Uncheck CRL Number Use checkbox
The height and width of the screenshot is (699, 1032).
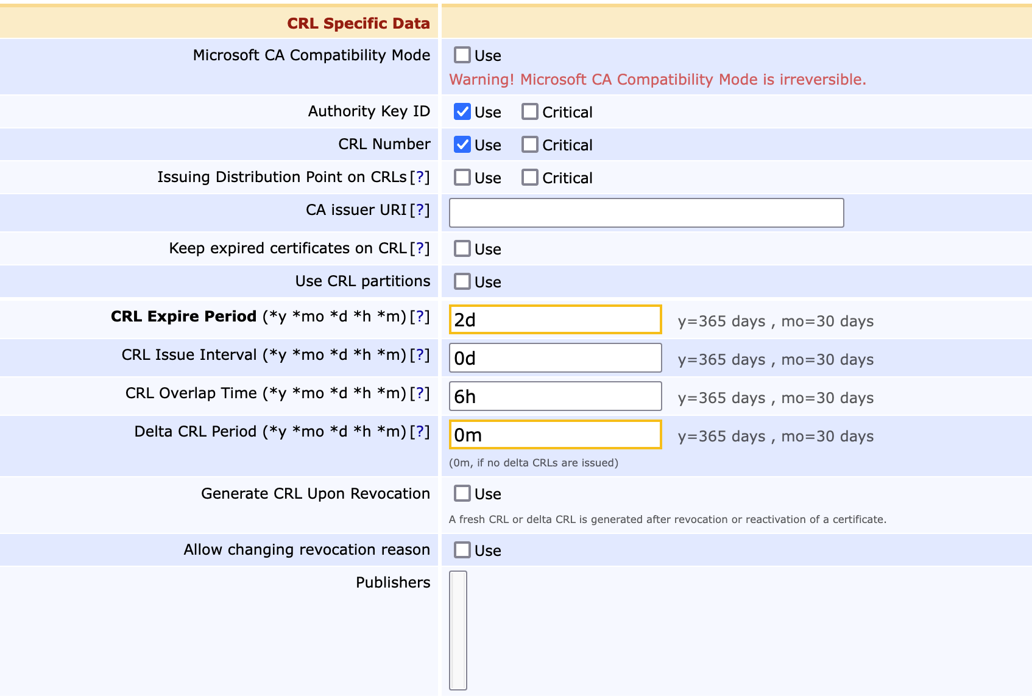click(462, 145)
